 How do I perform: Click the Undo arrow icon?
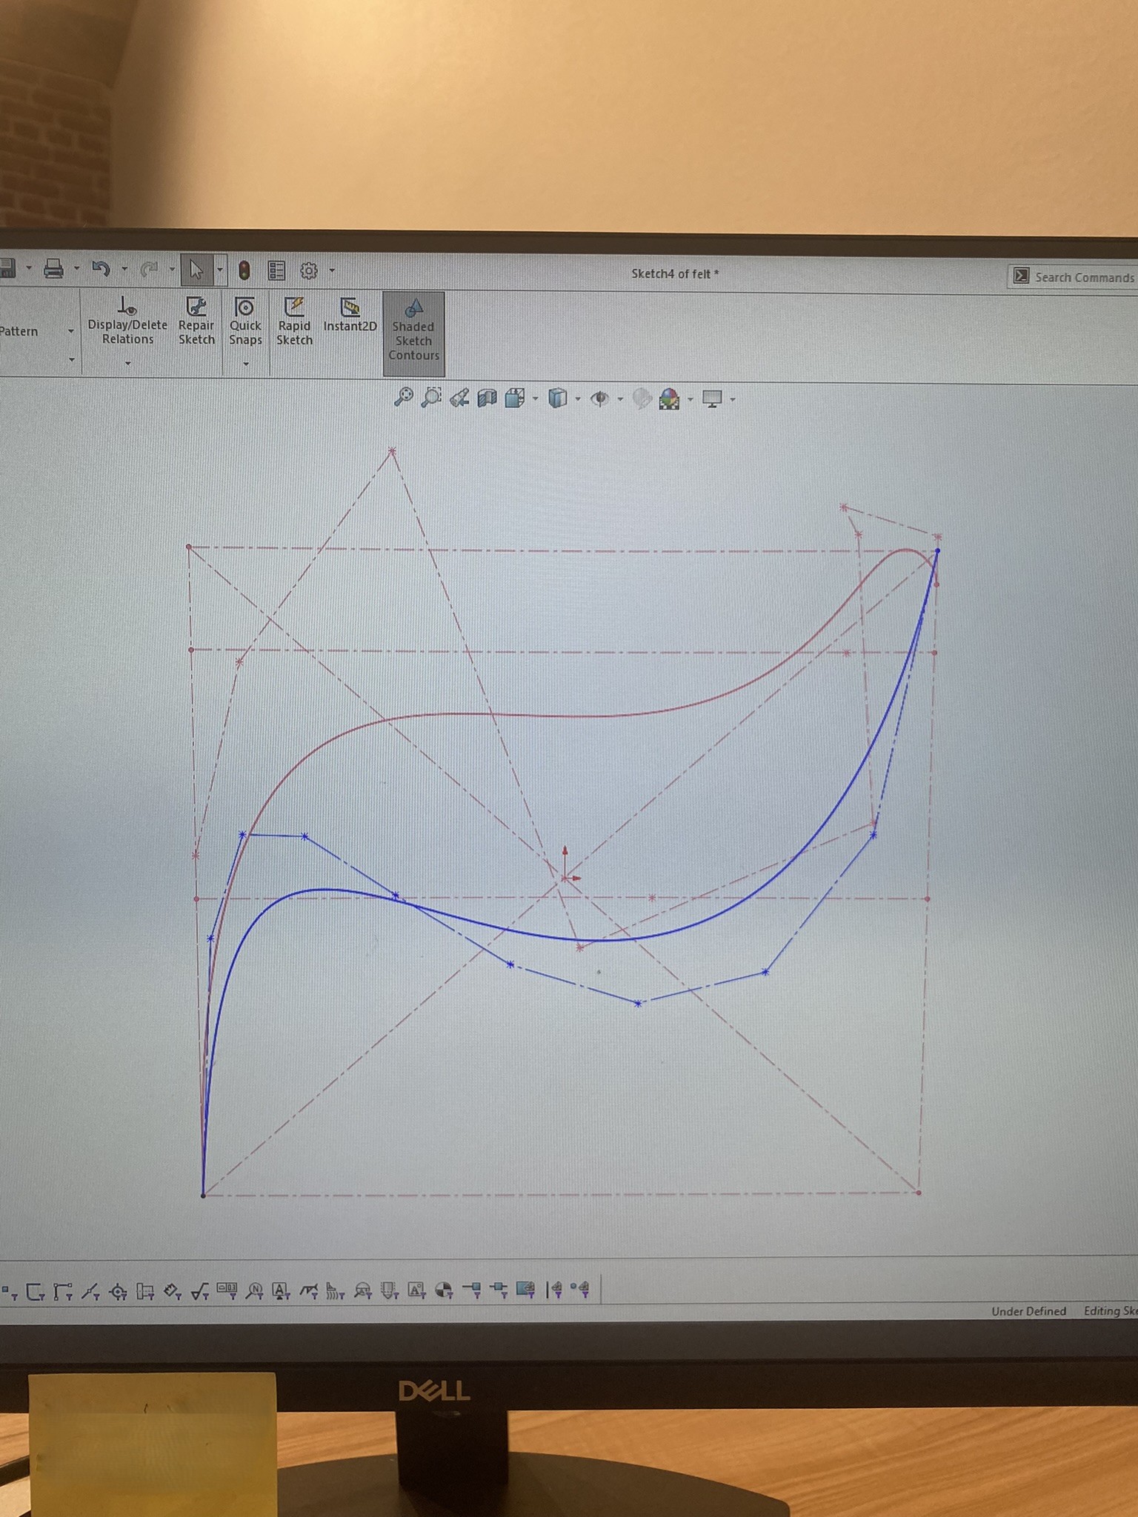[x=101, y=268]
